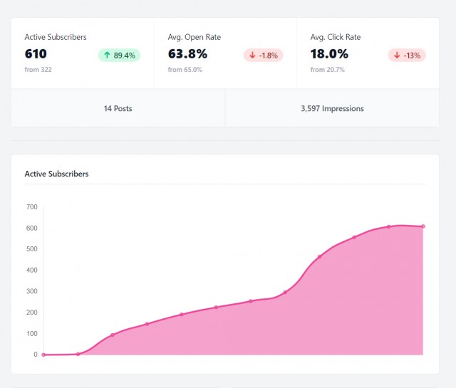Click the 610 active subscribers count
The height and width of the screenshot is (388, 456).
(36, 53)
